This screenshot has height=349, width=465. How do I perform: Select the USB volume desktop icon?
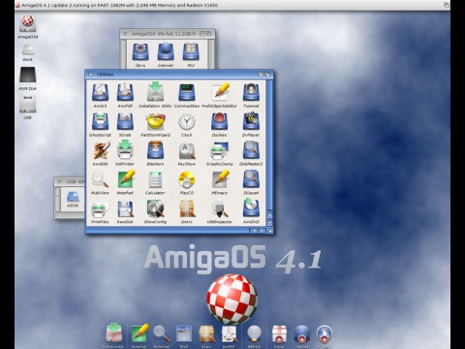(x=28, y=104)
